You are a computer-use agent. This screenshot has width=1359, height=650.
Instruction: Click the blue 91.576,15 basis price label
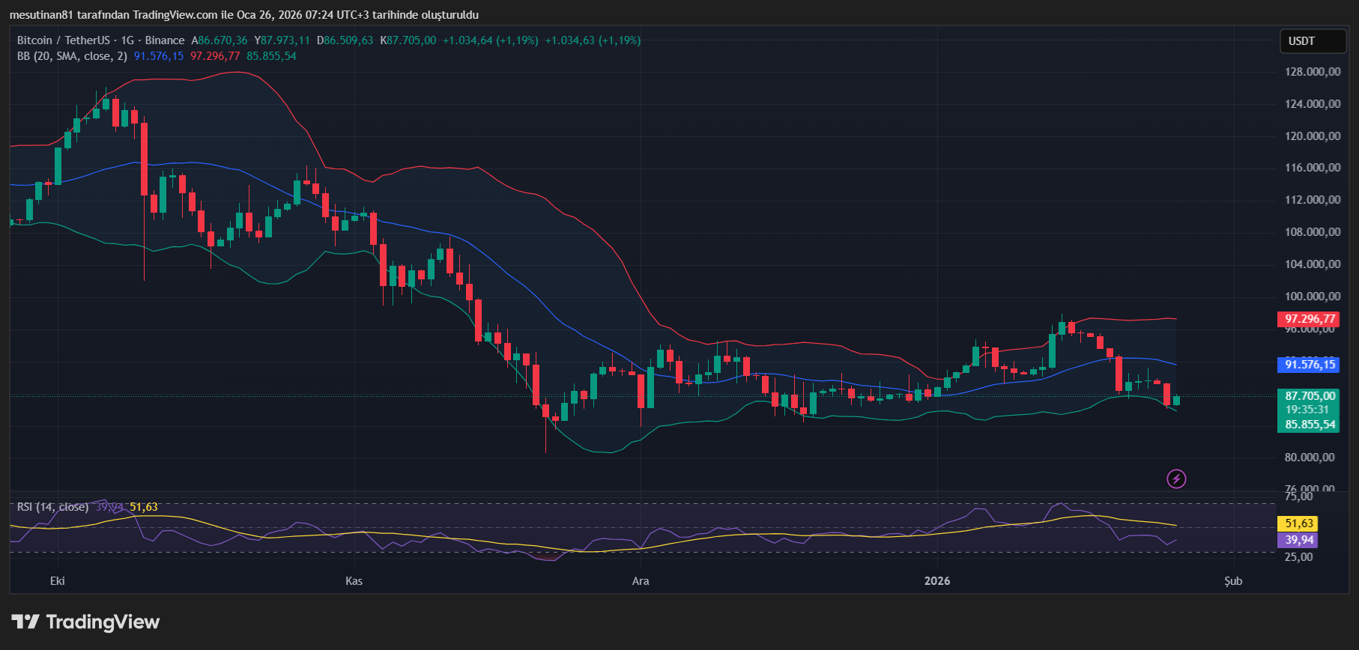point(1310,365)
